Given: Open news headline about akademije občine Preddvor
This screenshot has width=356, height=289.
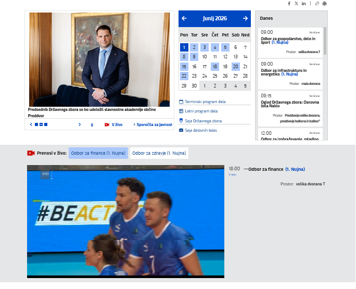Looking at the screenshot, I should click(x=92, y=112).
